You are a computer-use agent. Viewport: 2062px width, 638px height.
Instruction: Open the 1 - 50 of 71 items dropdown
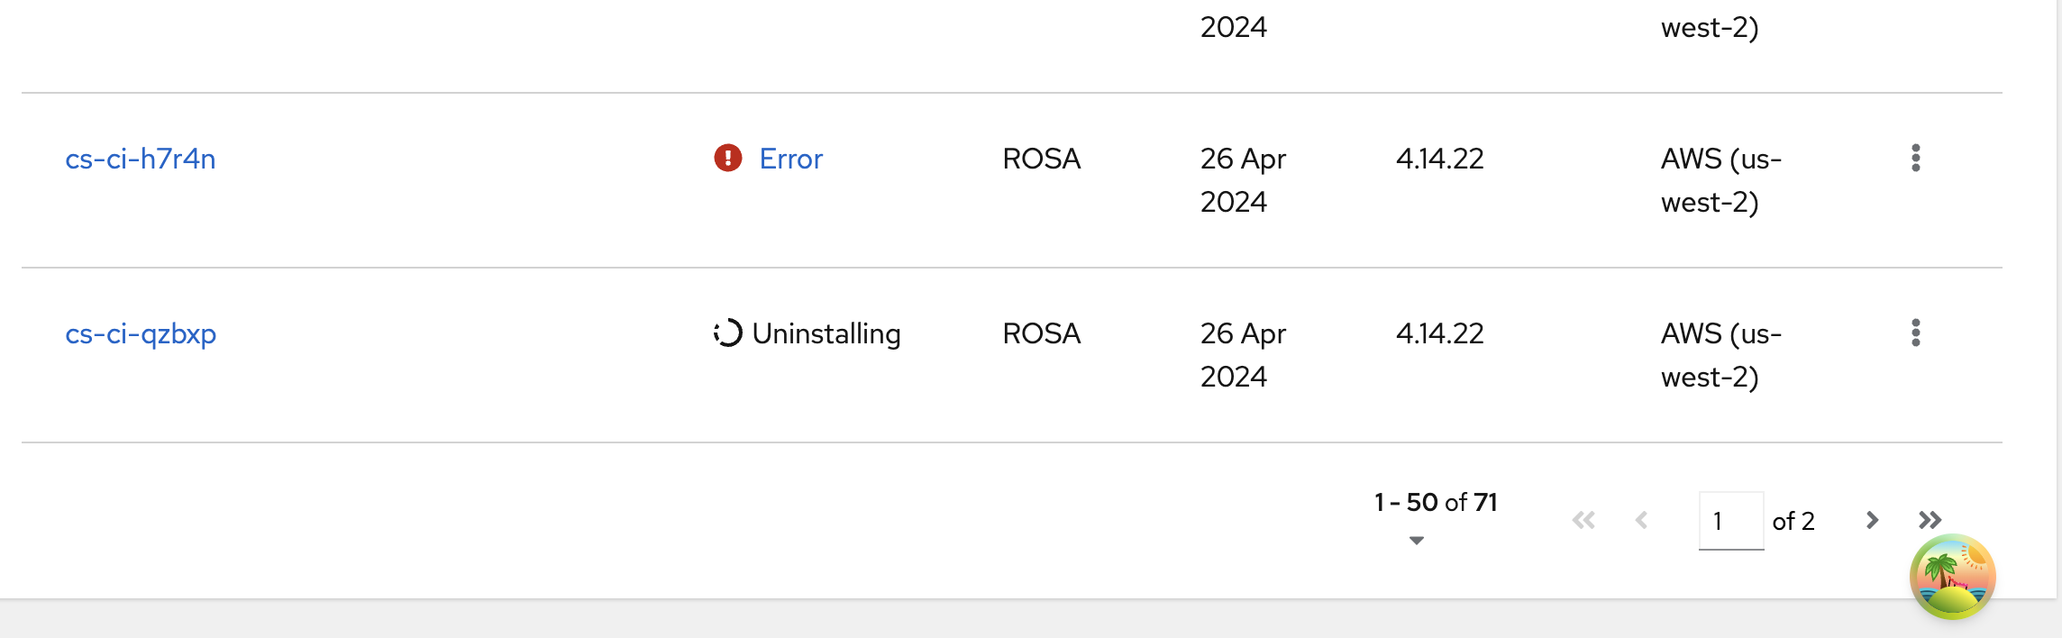coord(1435,503)
